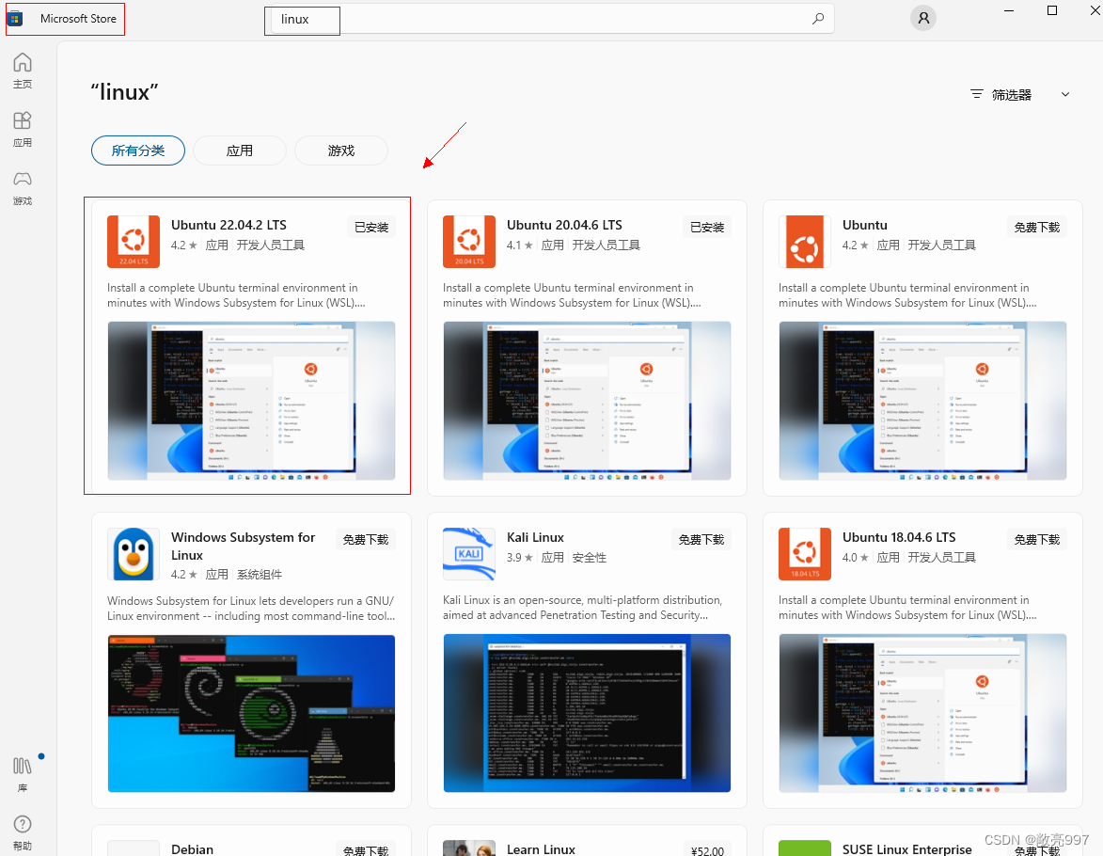Minimize the Microsoft Store window
This screenshot has height=856, width=1103.
[x=1009, y=10]
